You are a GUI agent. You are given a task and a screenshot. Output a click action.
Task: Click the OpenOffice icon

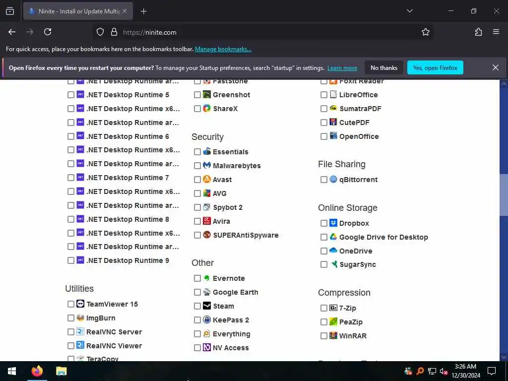click(x=333, y=136)
